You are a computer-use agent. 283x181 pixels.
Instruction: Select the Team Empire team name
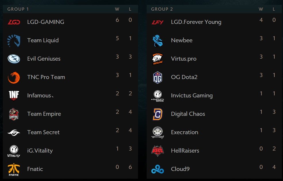[x=44, y=114]
